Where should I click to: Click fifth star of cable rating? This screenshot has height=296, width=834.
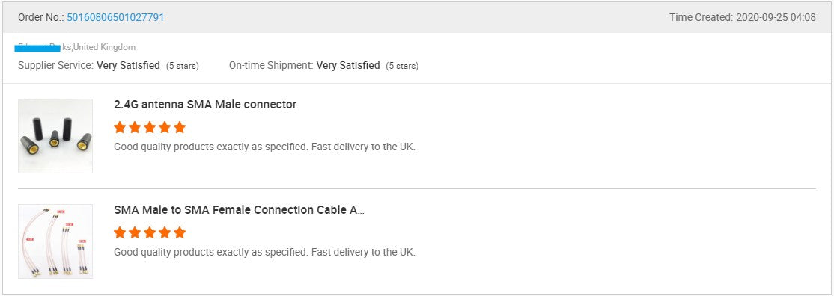click(180, 232)
